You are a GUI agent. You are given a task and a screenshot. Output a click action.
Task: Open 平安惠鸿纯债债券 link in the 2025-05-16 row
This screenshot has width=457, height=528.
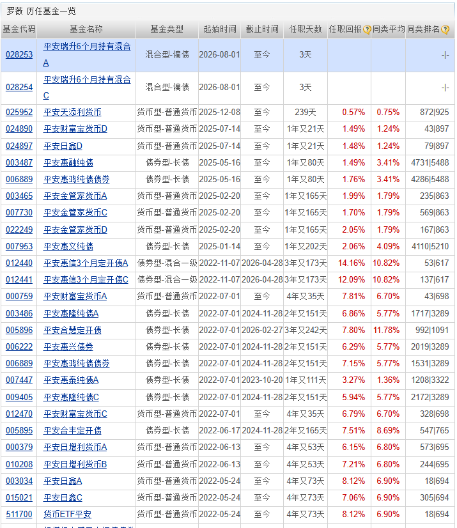(77, 179)
